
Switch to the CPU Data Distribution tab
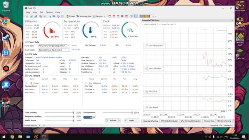point(170,121)
